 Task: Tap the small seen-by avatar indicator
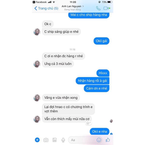[111, 121]
